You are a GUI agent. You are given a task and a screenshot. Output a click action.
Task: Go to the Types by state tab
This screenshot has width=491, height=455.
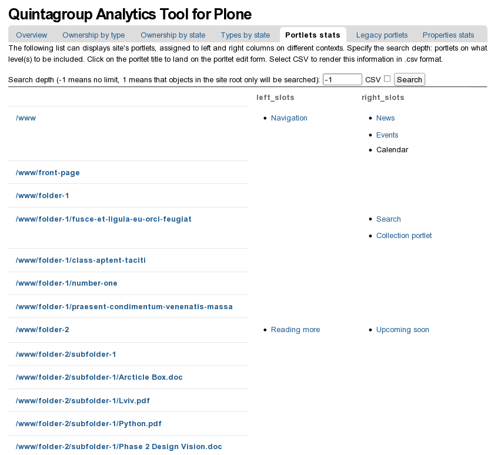[x=245, y=35]
